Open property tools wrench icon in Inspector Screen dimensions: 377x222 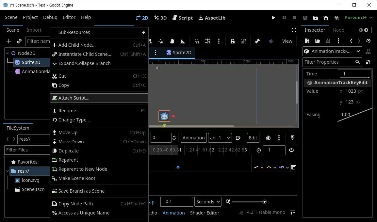click(x=368, y=62)
